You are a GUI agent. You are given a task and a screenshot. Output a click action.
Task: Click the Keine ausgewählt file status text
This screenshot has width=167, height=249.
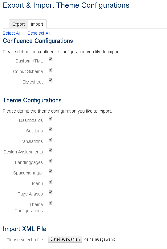[x=99, y=239]
